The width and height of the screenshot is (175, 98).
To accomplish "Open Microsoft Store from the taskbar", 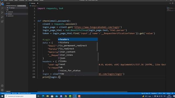I will 52,96.
